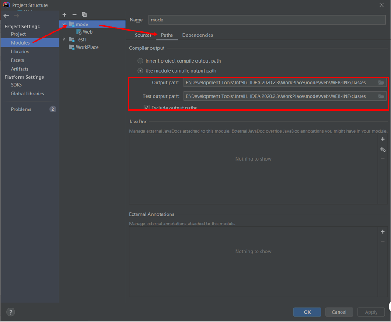Open Facets settings section
The image size is (391, 322).
tap(17, 60)
